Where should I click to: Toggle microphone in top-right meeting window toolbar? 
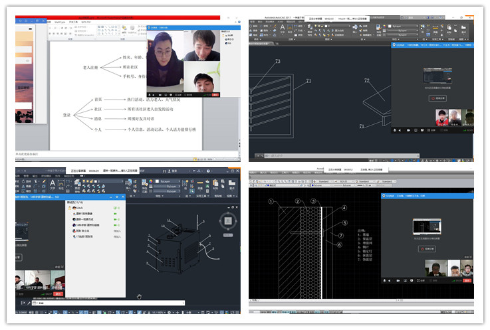click(396, 129)
